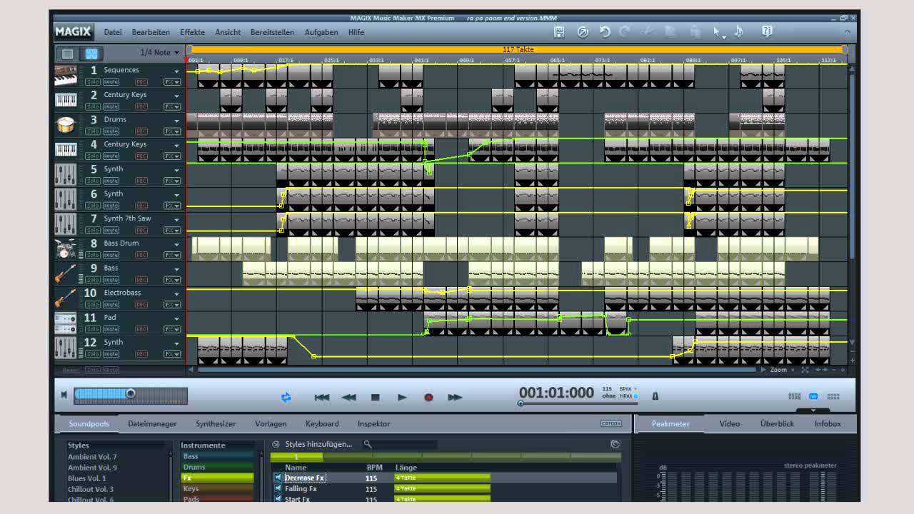Open the FX dropdown on track 12 Synth
914x514 pixels.
pos(172,354)
